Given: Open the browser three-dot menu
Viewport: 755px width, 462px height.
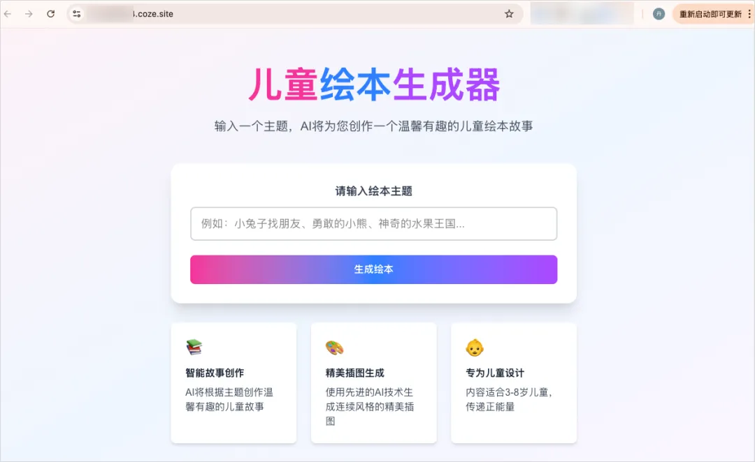Looking at the screenshot, I should (749, 14).
